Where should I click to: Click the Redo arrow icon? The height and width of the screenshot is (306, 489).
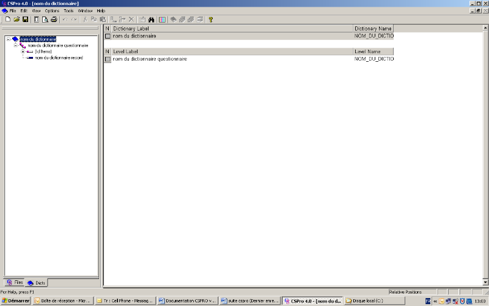(x=74, y=20)
